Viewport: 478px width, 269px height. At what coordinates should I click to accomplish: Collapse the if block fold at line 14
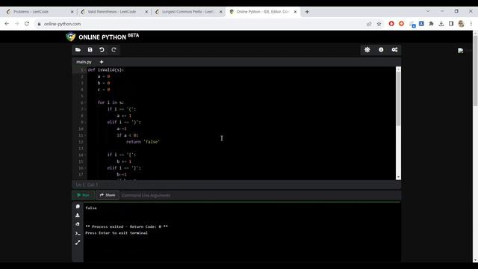(85, 155)
